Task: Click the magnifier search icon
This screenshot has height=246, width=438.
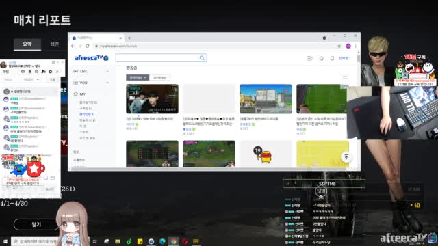Action: [x=202, y=58]
